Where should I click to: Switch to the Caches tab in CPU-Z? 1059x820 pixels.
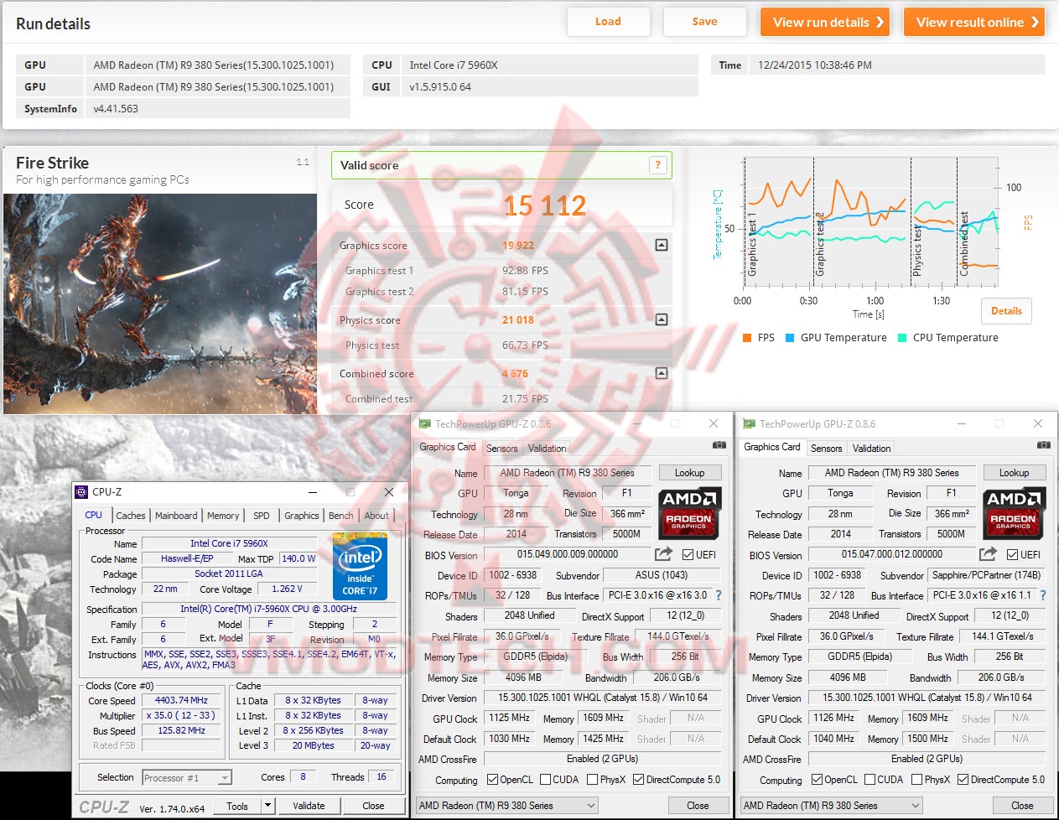[x=131, y=516]
